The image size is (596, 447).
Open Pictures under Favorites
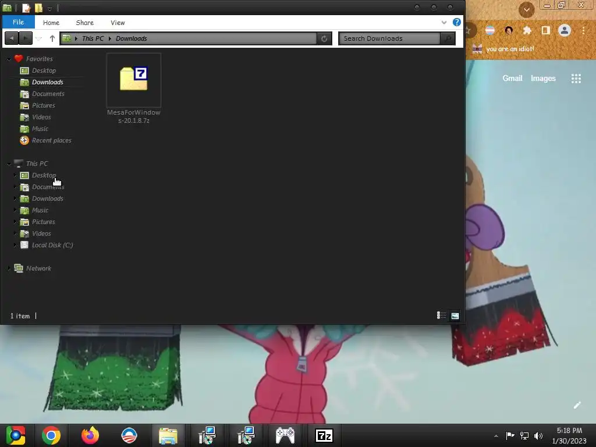pyautogui.click(x=43, y=105)
